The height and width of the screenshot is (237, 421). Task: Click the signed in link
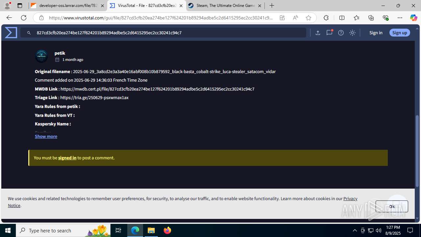point(67,158)
